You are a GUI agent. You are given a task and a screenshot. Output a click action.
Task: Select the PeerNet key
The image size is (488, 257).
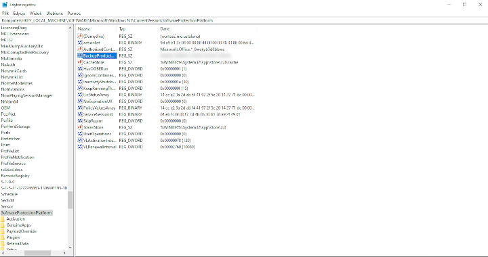(8, 114)
